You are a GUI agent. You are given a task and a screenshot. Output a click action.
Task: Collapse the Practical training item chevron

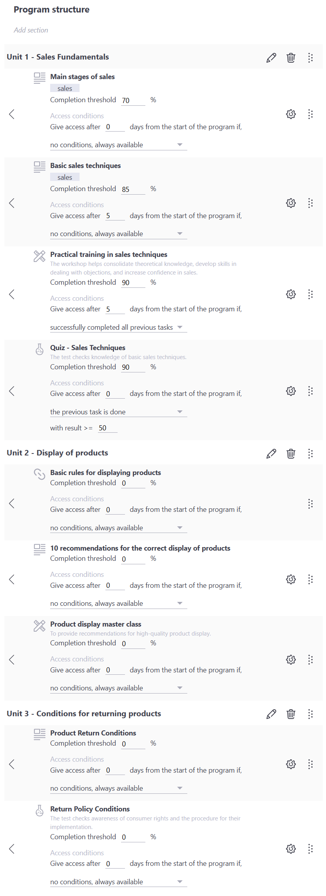pyautogui.click(x=12, y=294)
